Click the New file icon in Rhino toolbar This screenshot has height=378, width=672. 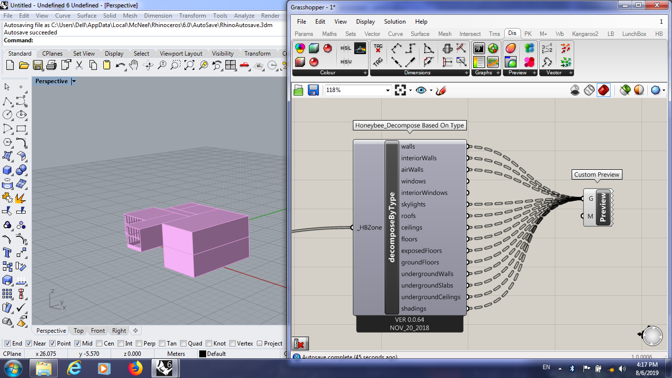(x=10, y=65)
